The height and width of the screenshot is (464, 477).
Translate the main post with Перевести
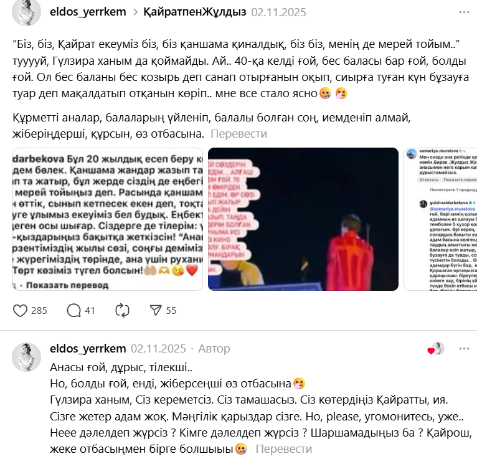tap(238, 134)
